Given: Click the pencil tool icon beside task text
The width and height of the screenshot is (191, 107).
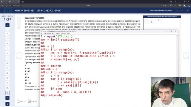Looking at the screenshot, I should [x=19, y=23].
